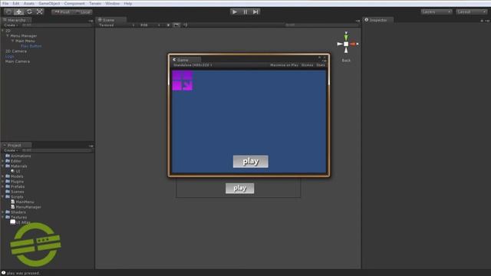Collapse the Main Menu hierarchy arrow

point(12,41)
